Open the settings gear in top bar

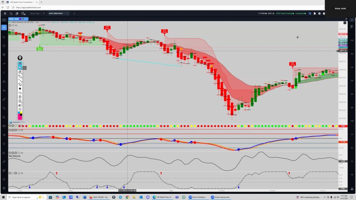click(319, 14)
